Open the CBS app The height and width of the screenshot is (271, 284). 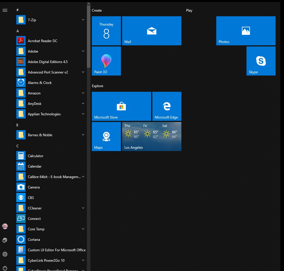pos(51,198)
